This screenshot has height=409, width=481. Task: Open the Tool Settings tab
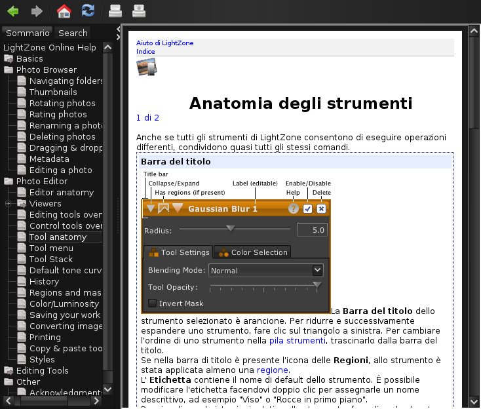[179, 252]
